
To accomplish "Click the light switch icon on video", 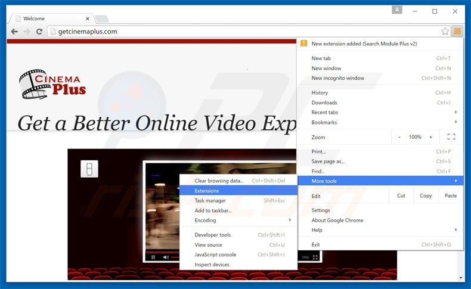I will tap(89, 169).
